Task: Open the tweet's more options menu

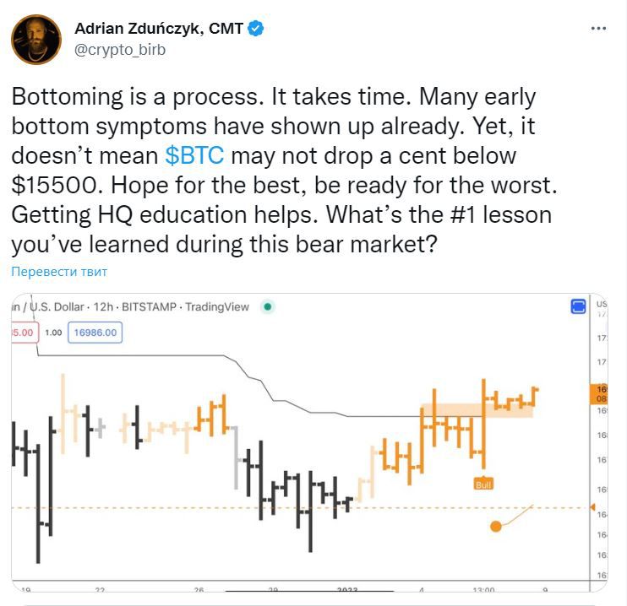Action: coord(598,29)
